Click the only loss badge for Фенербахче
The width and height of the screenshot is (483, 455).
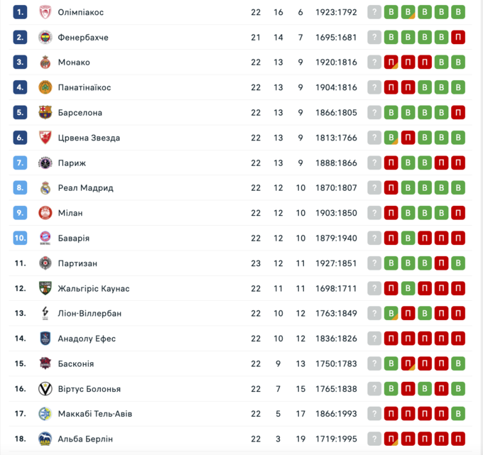click(x=458, y=37)
